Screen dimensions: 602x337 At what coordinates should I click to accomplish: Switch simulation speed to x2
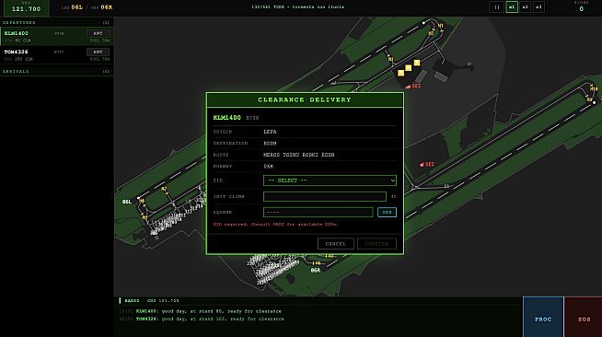[526, 7]
